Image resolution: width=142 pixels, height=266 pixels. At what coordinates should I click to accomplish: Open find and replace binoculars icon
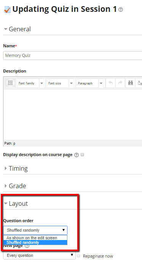[131, 83]
